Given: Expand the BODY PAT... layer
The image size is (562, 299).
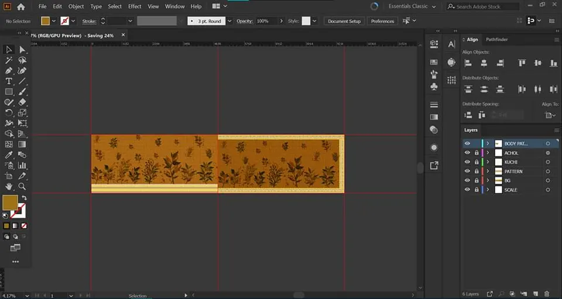Looking at the screenshot, I should [x=488, y=143].
